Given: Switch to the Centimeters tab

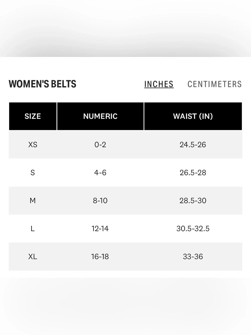Looking at the screenshot, I should pos(215,84).
